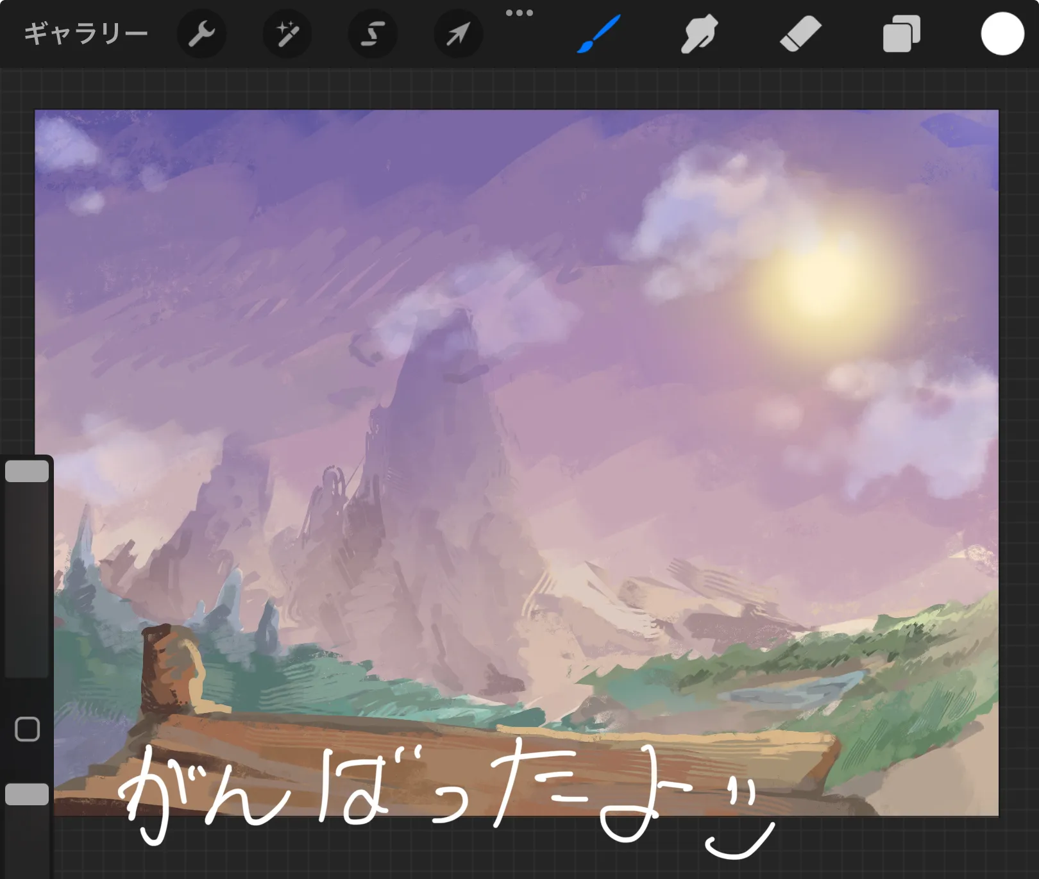
Task: Tap the three-dot options indicator
Action: pos(519,13)
